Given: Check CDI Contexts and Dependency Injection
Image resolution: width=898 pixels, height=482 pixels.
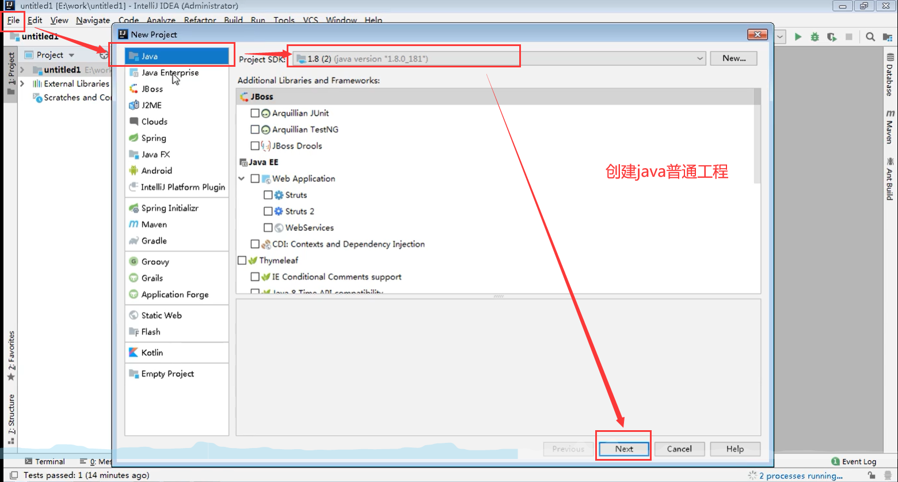Looking at the screenshot, I should (x=255, y=244).
